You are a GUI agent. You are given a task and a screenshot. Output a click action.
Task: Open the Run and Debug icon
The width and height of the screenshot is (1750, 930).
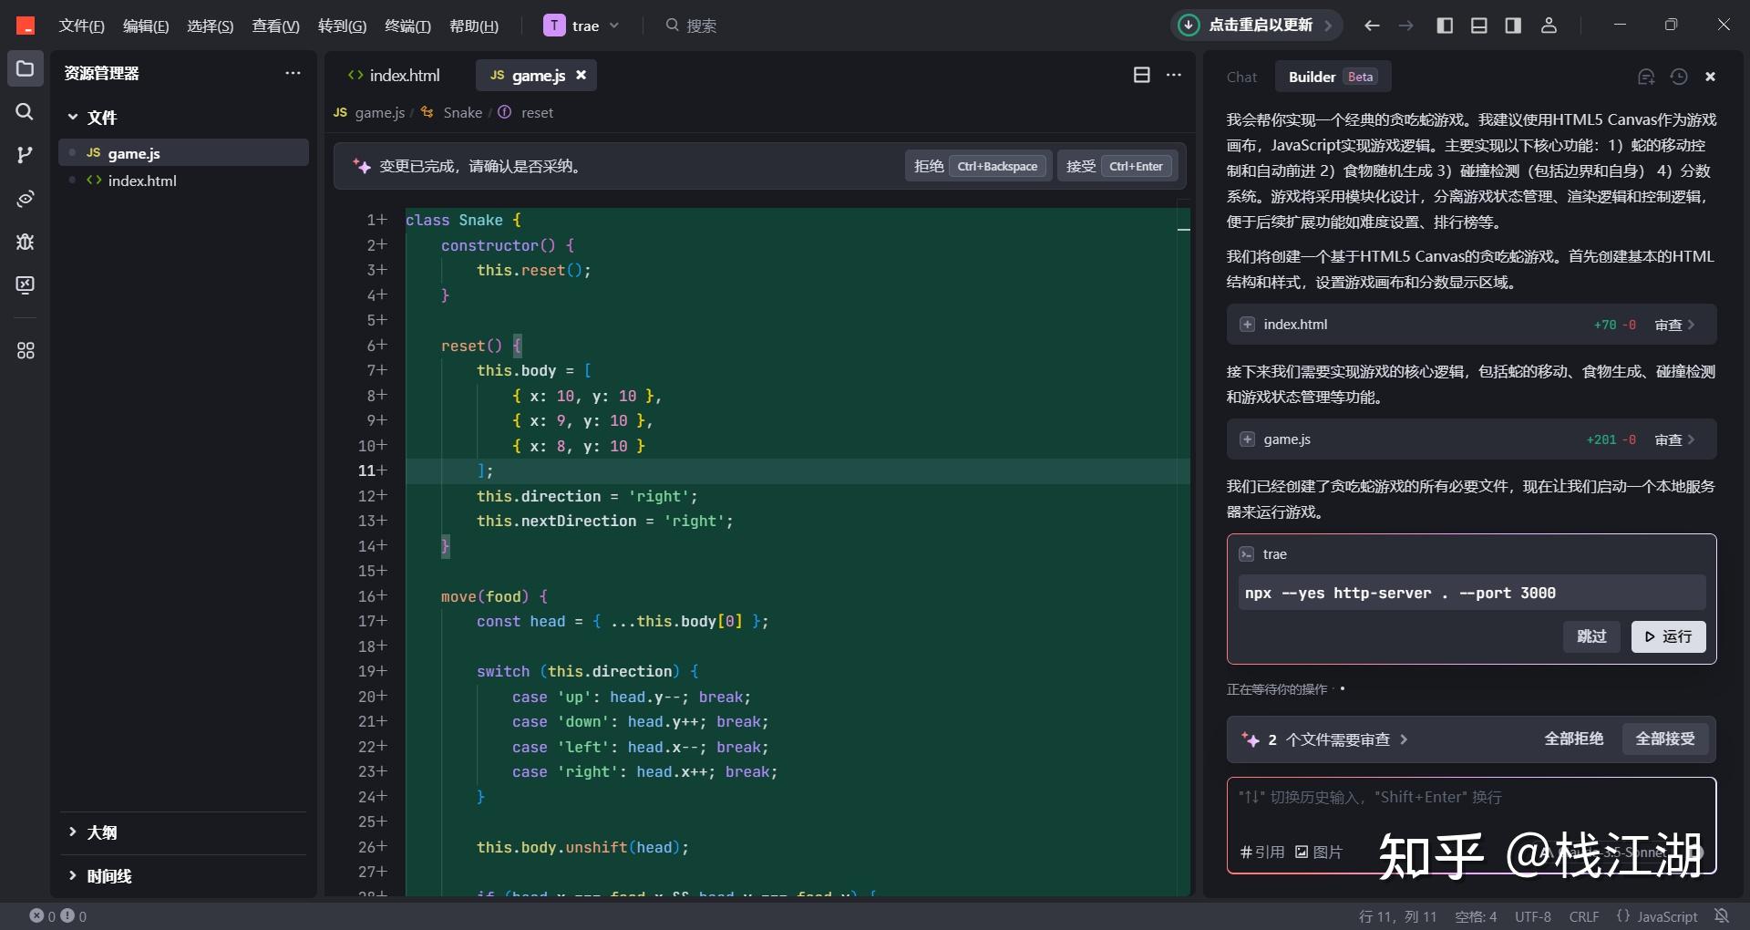point(25,242)
